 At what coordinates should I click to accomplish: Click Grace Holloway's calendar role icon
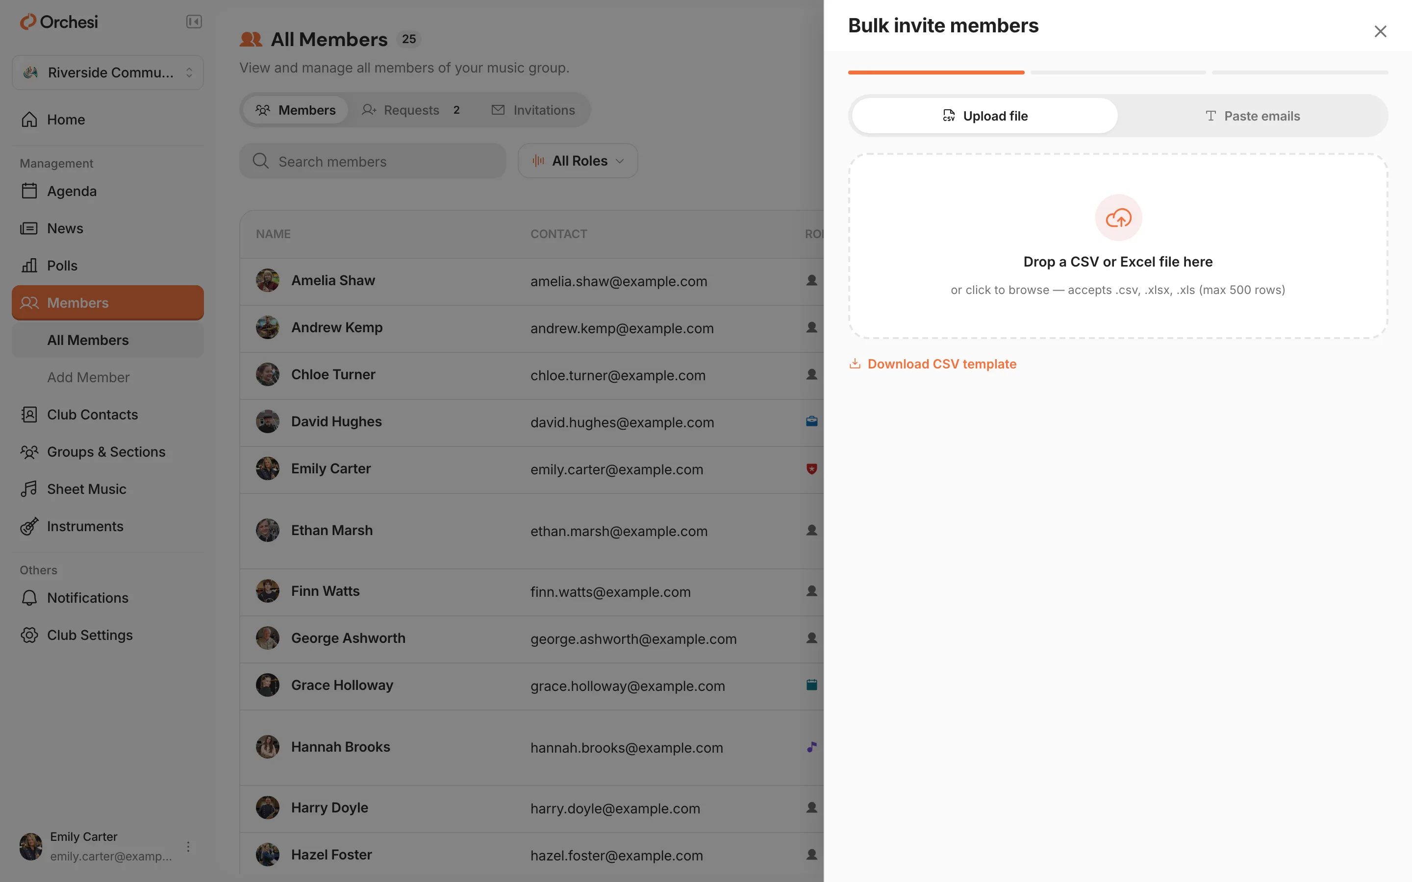pyautogui.click(x=811, y=686)
